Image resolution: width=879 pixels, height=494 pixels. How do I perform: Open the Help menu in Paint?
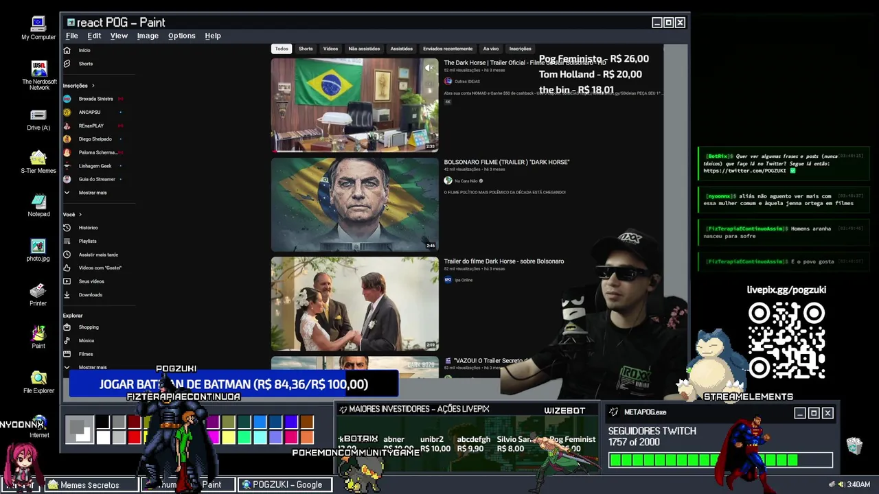pos(213,36)
